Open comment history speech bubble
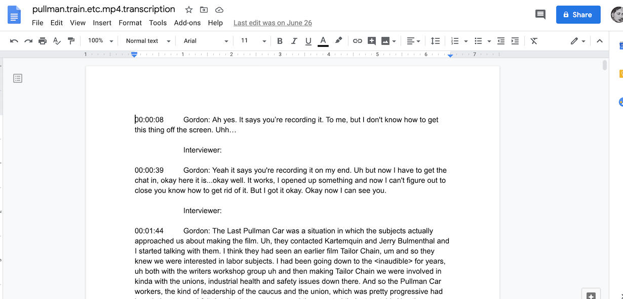Screen dimensions: 623x299 [x=540, y=15]
